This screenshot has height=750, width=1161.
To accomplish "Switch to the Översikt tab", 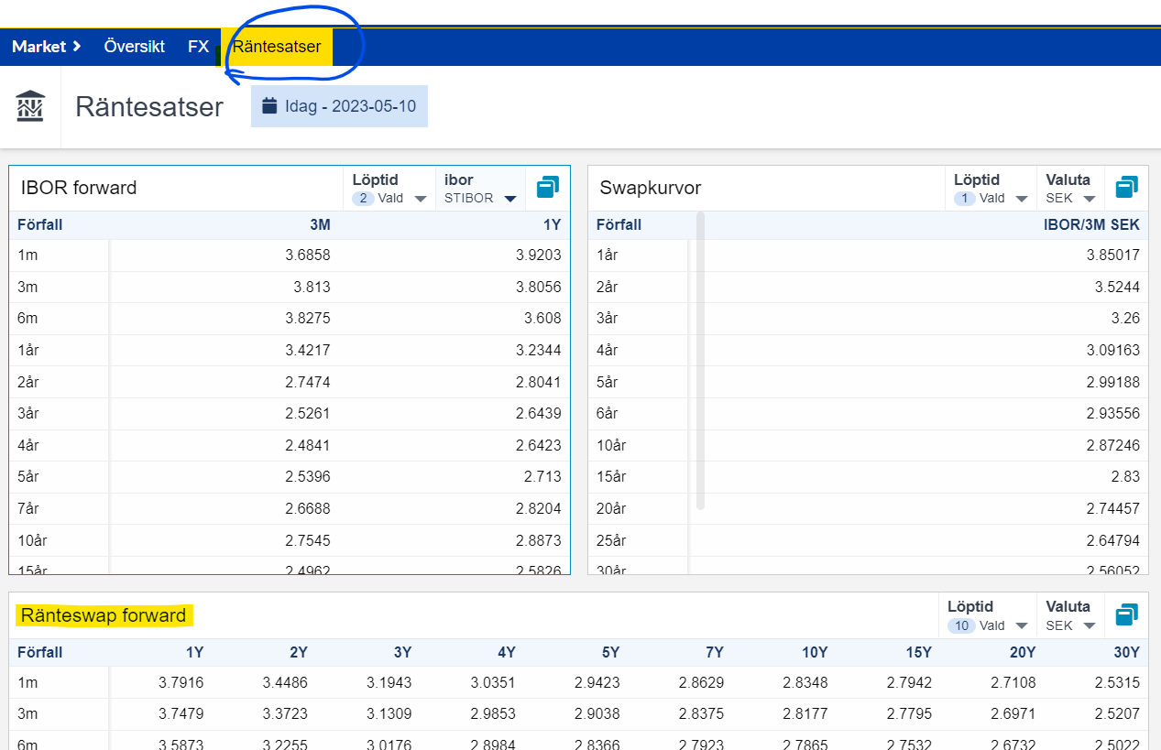I will click(135, 47).
